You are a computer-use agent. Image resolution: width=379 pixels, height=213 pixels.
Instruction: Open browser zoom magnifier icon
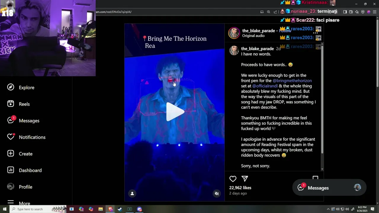click(269, 12)
